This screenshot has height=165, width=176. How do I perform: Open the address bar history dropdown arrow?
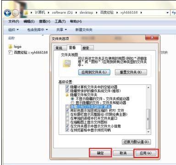pyautogui.click(x=167, y=13)
